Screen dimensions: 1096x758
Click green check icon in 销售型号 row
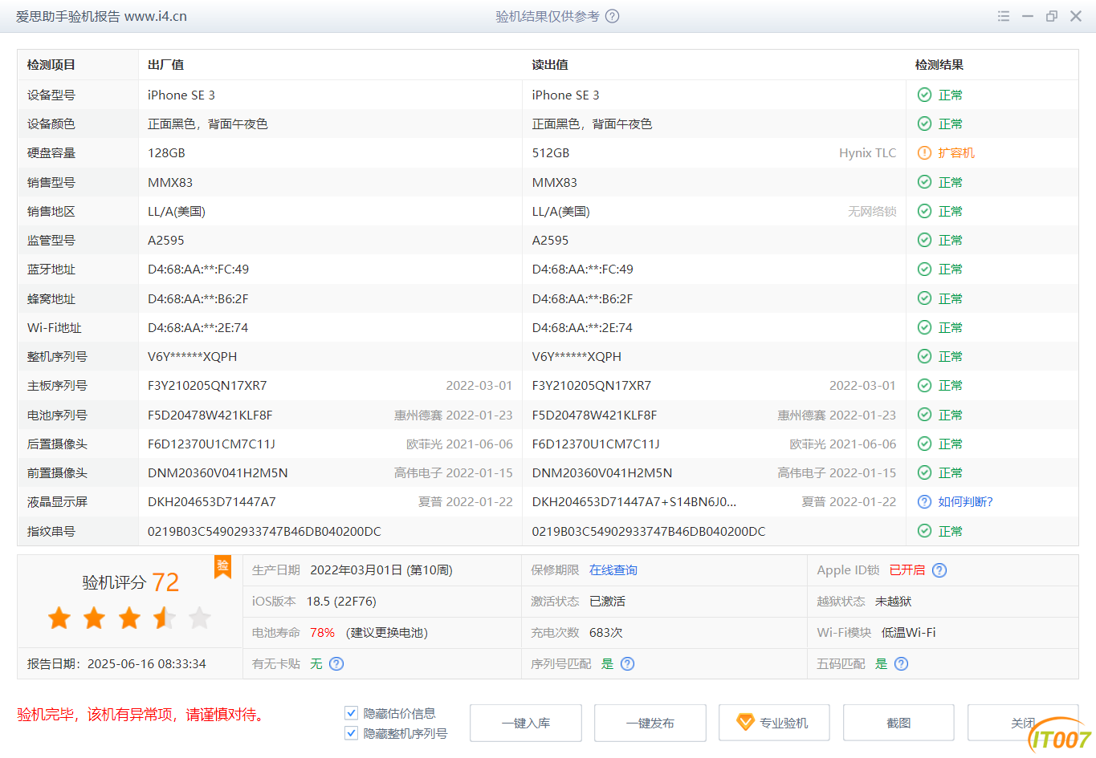pos(924,182)
